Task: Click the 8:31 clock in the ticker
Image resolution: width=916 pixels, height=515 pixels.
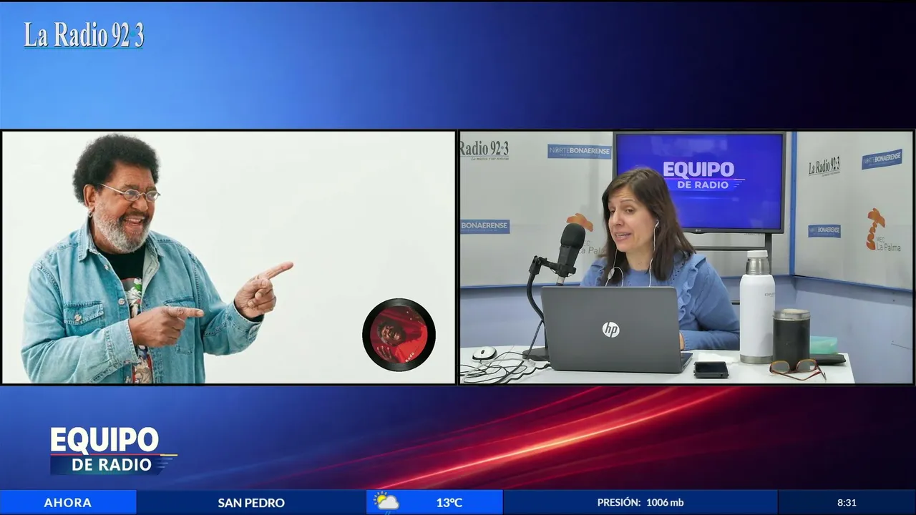Action: [x=847, y=503]
